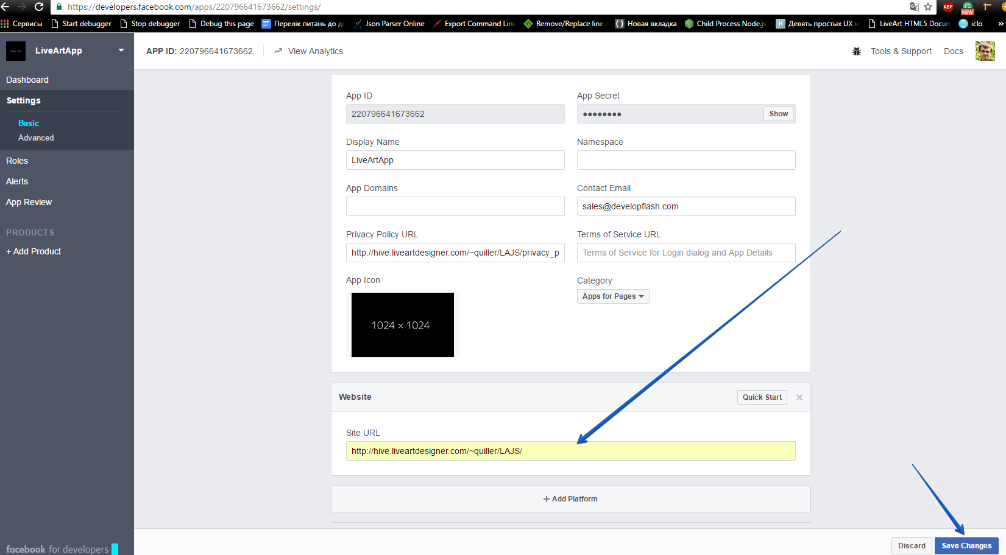This screenshot has width=1006, height=555.
Task: Open Start debugger bookmark
Action: click(82, 24)
